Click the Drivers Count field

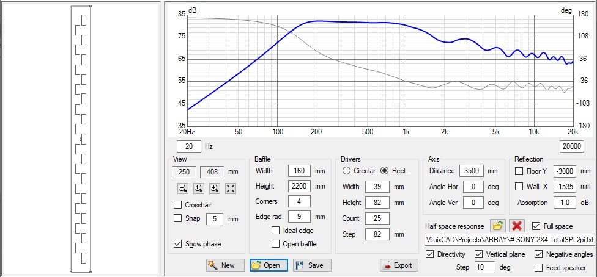pos(377,218)
